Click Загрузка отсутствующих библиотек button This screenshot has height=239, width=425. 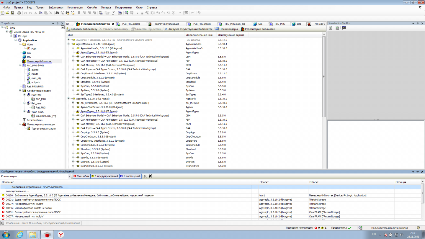188,29
